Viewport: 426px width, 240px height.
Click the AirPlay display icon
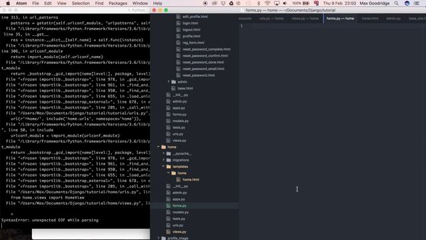tap(277, 3)
